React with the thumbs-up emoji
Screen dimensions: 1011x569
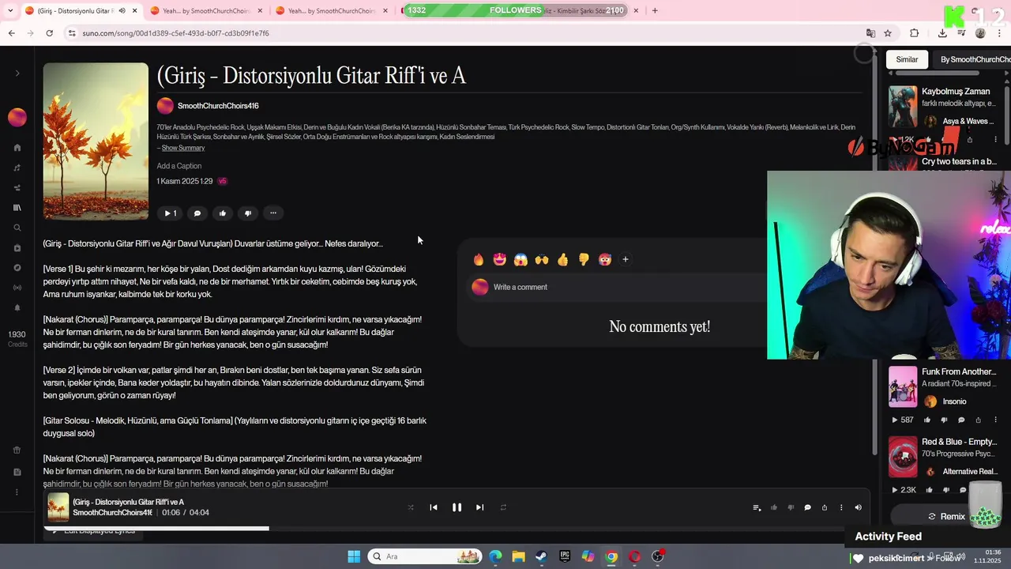click(x=562, y=259)
